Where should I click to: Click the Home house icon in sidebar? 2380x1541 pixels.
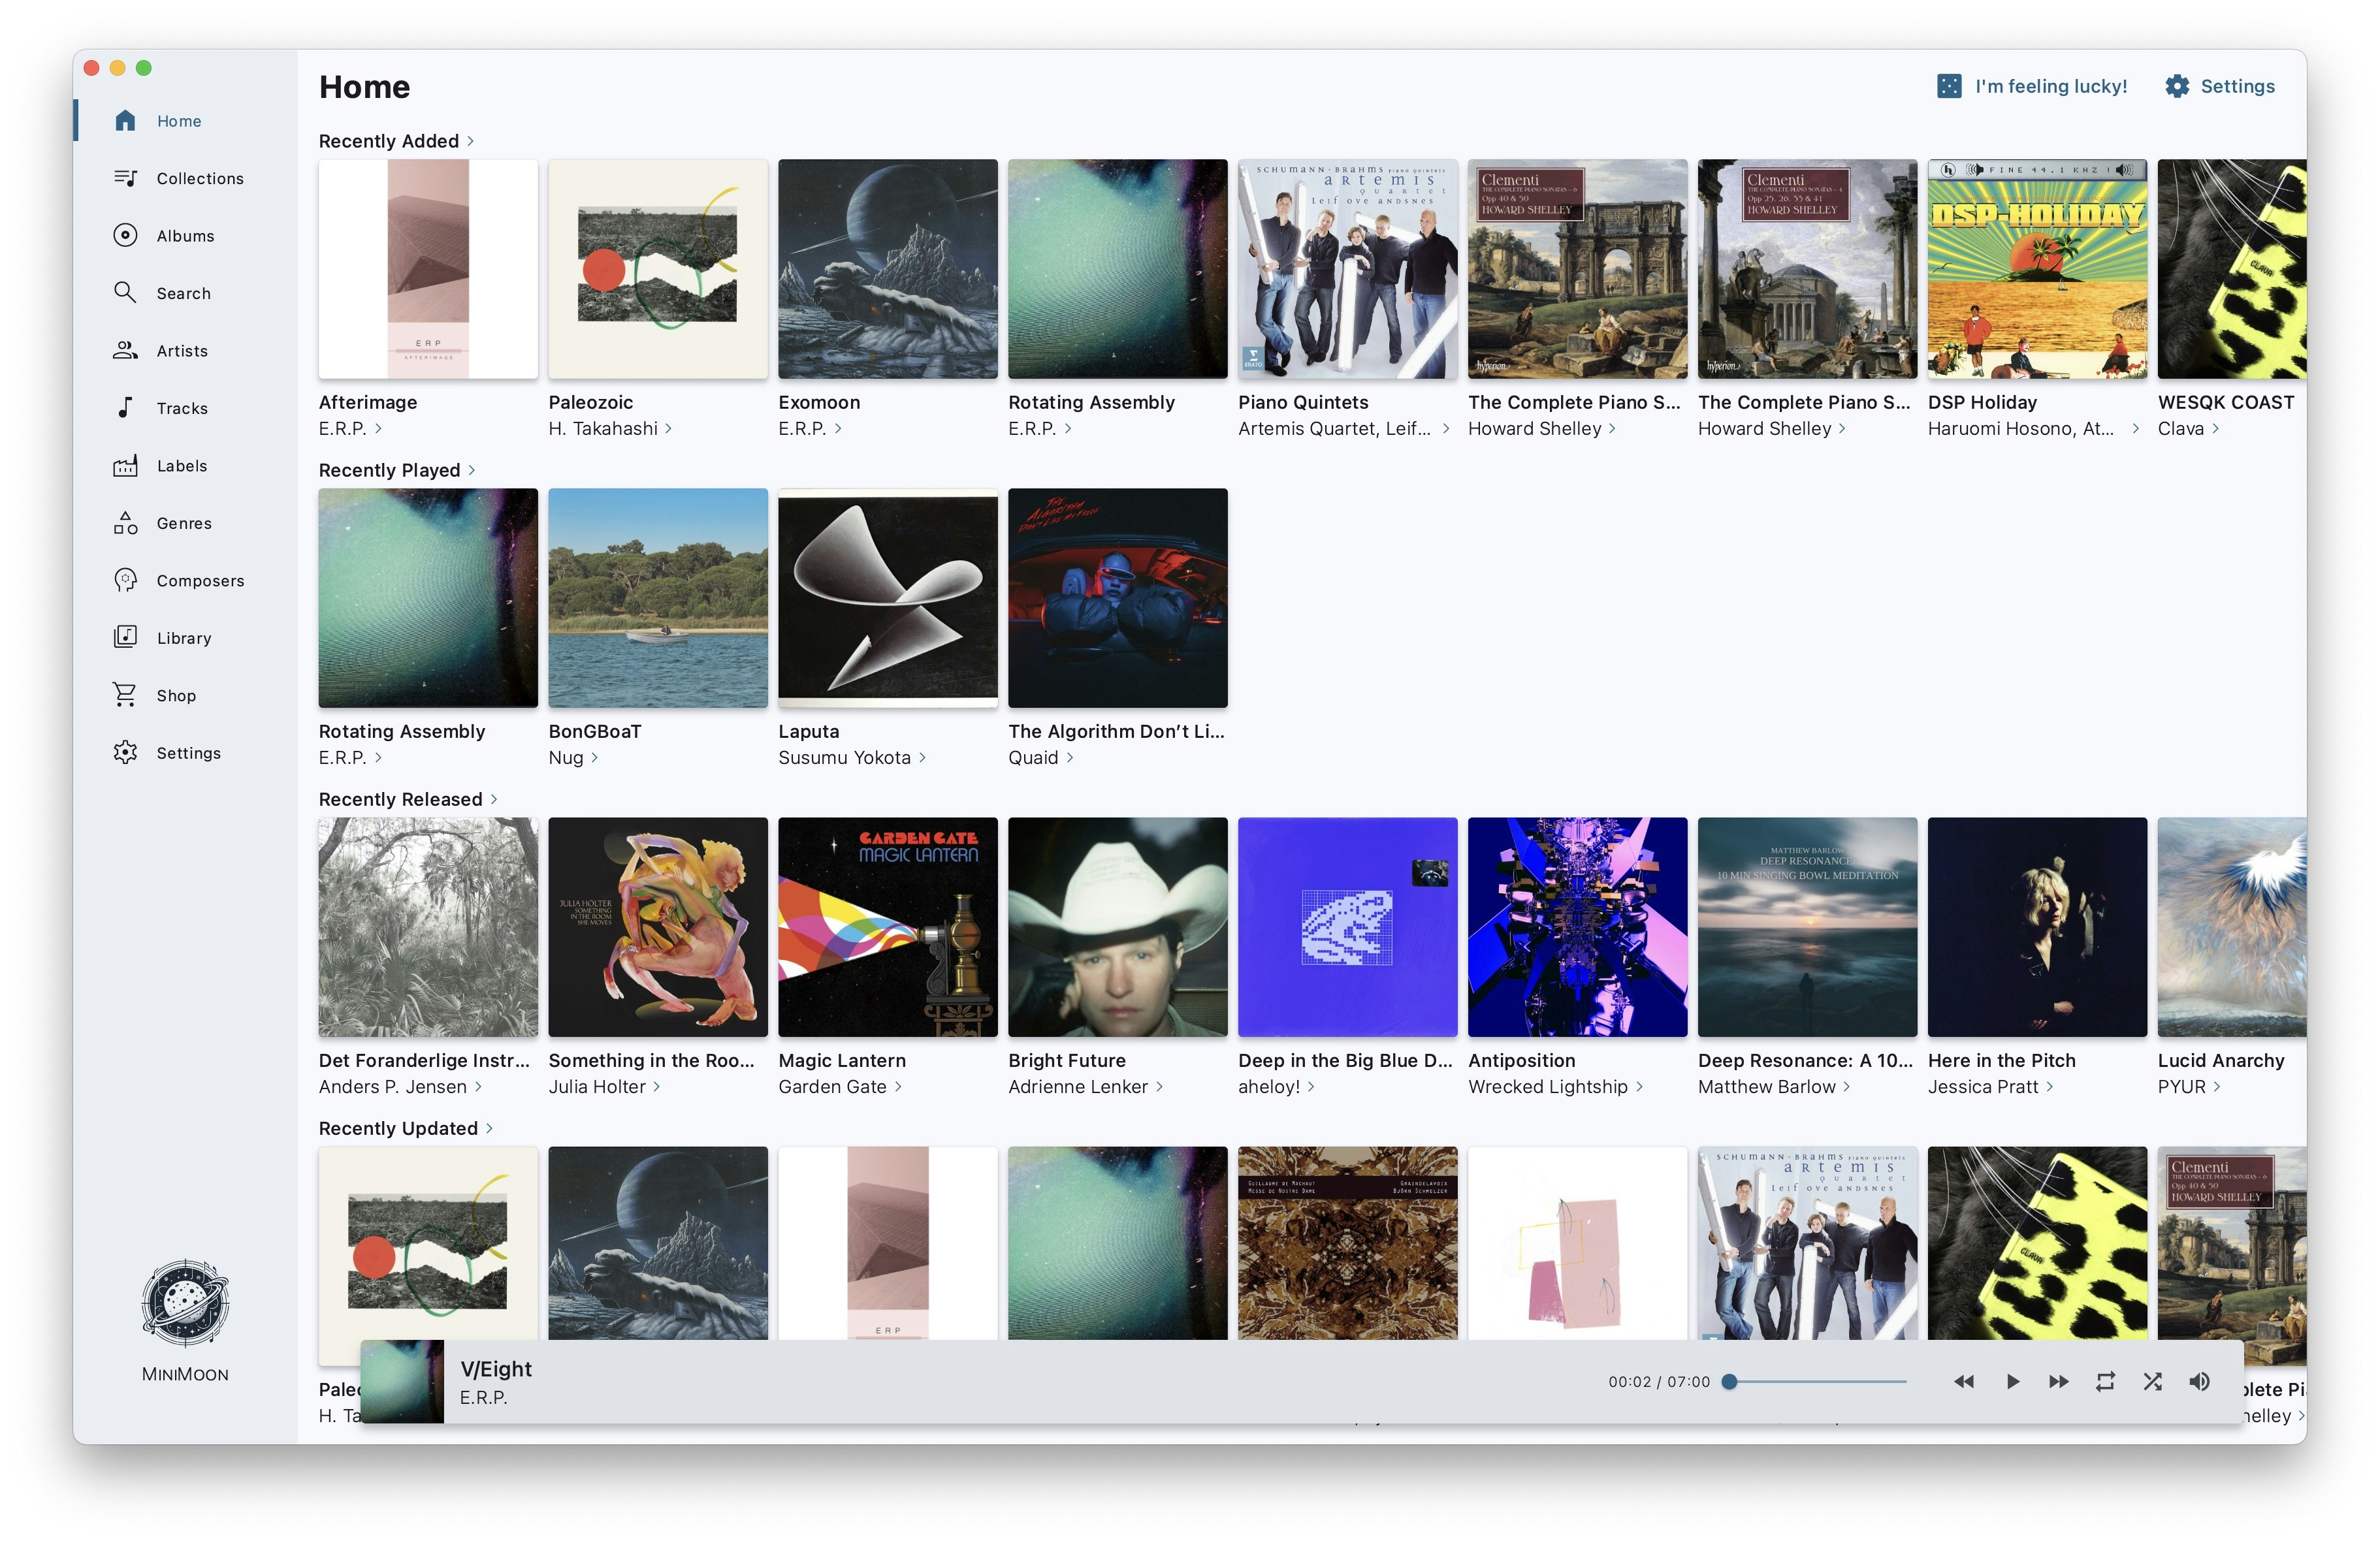pyautogui.click(x=125, y=121)
